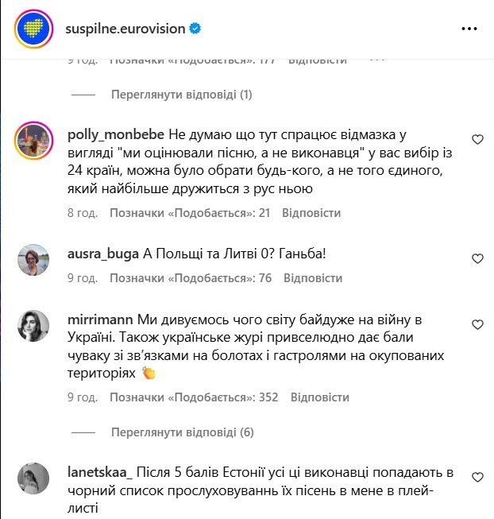Reply to mirrimann's comment via "Відповісти"

pyautogui.click(x=320, y=397)
